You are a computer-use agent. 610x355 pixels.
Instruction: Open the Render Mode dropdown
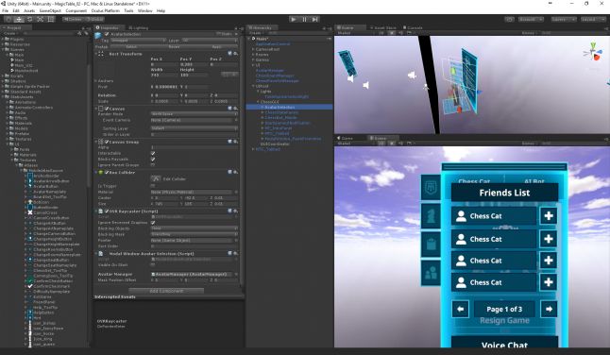(195, 114)
